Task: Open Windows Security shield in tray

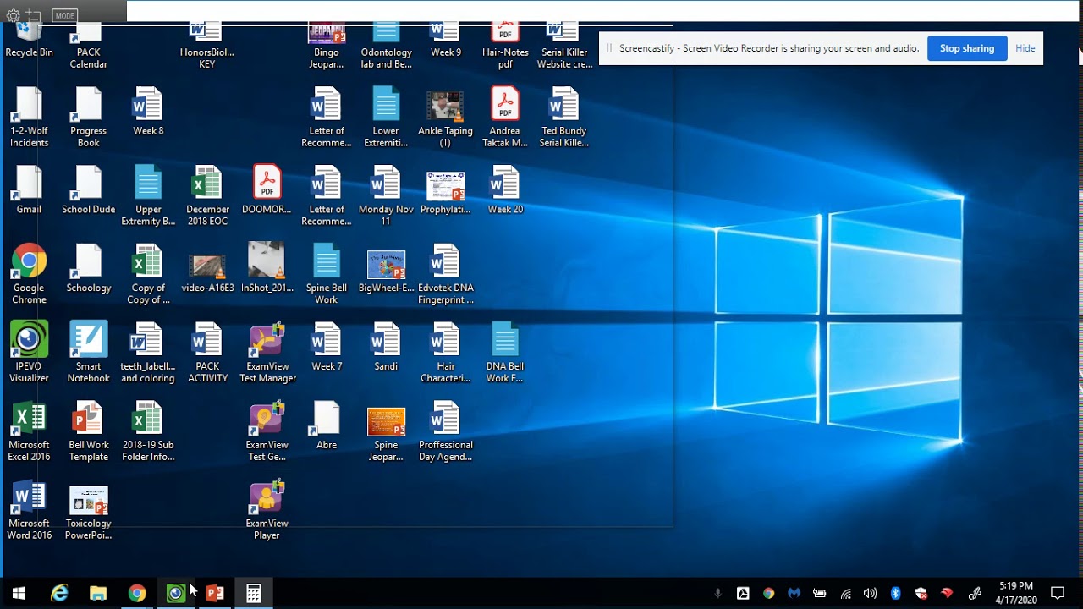Action: coord(921,593)
